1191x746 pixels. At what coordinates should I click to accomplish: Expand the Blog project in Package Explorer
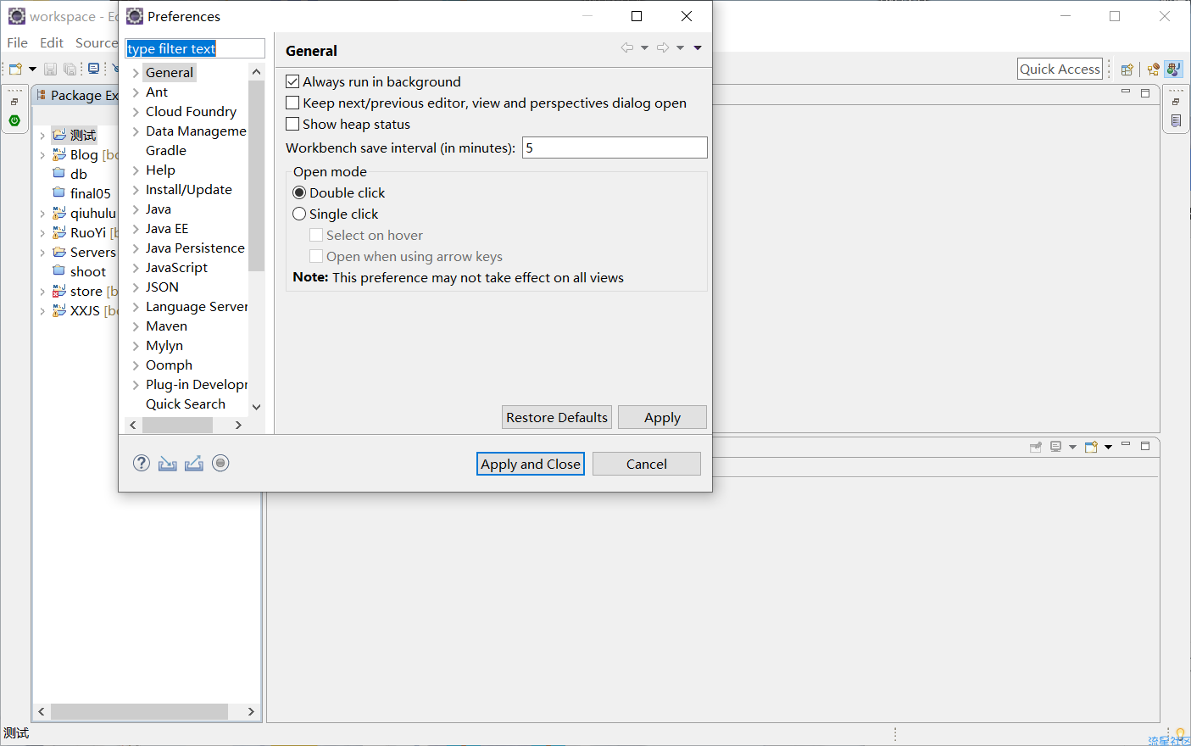42,155
